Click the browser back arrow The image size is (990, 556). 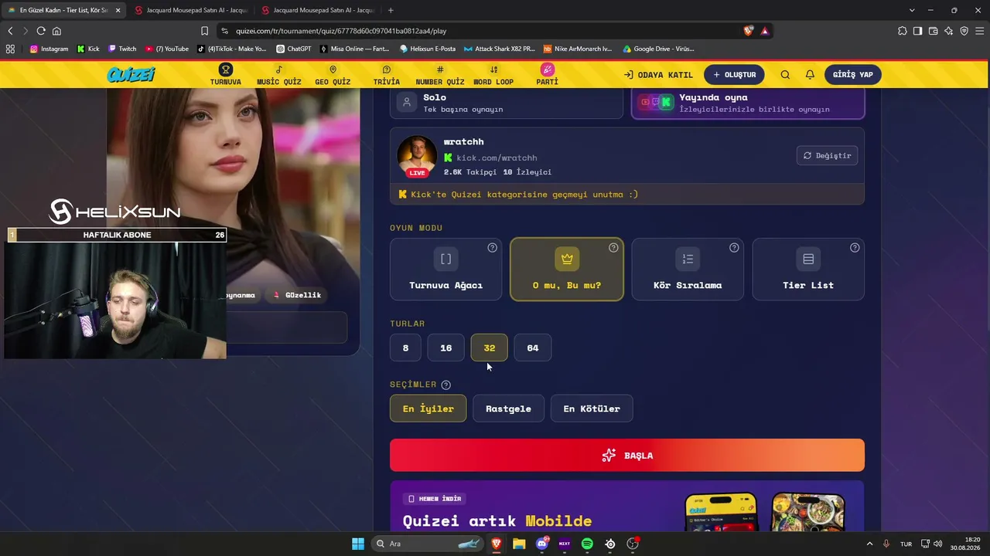click(10, 31)
